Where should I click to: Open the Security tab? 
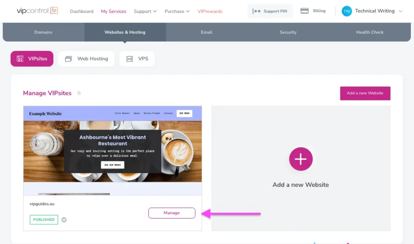[288, 32]
